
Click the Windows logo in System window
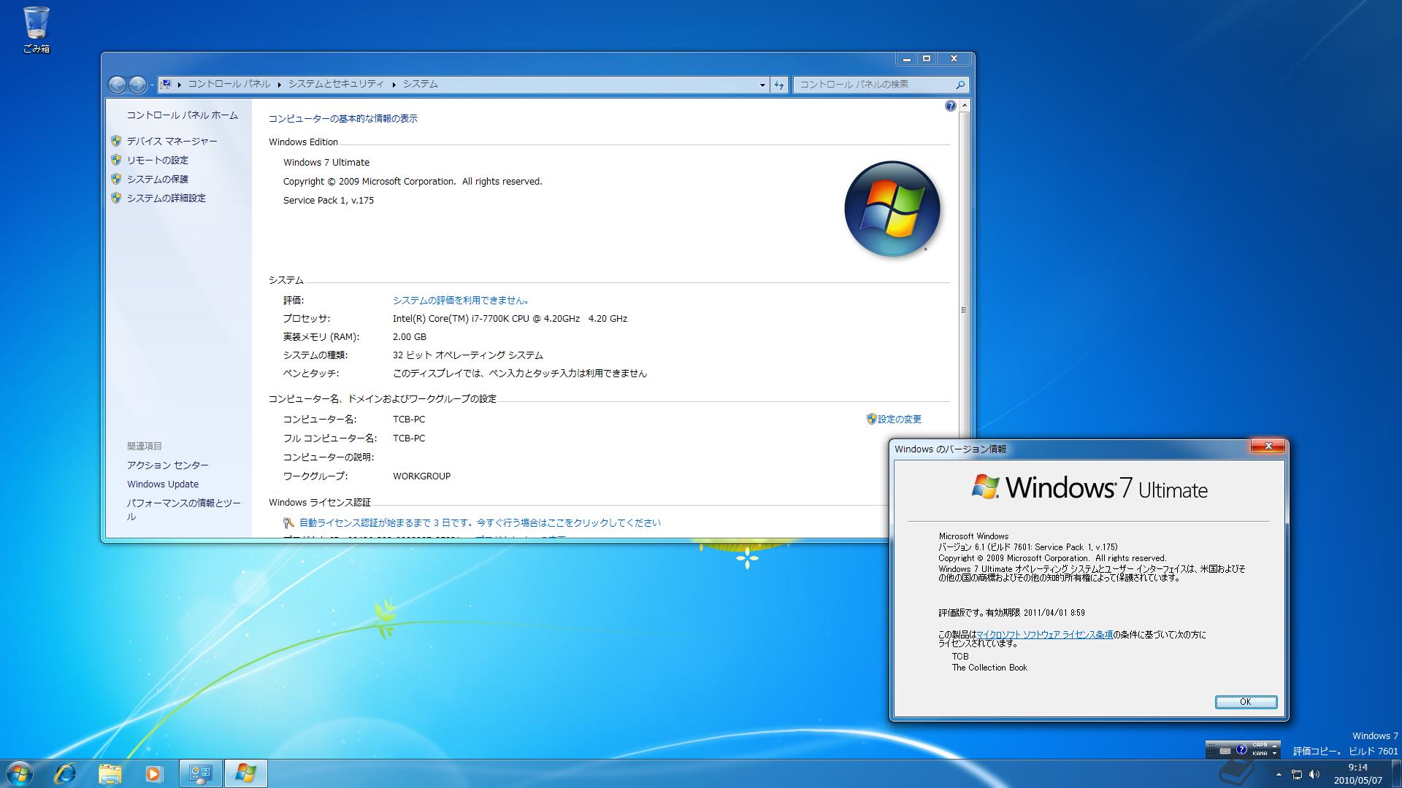click(892, 209)
